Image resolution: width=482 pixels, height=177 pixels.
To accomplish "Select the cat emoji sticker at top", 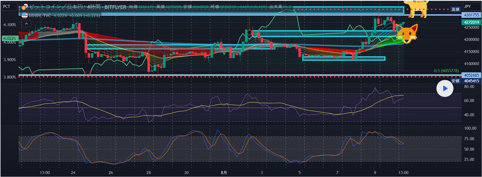I will (417, 8).
